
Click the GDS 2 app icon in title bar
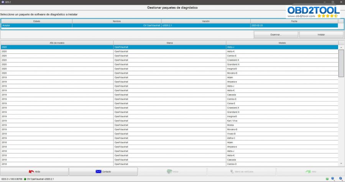[3, 2]
